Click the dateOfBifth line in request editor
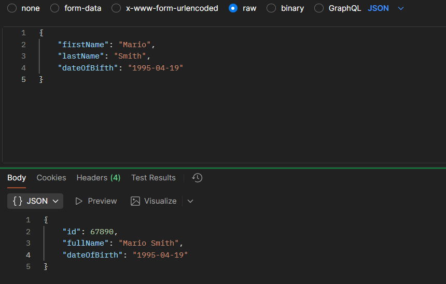 point(120,68)
